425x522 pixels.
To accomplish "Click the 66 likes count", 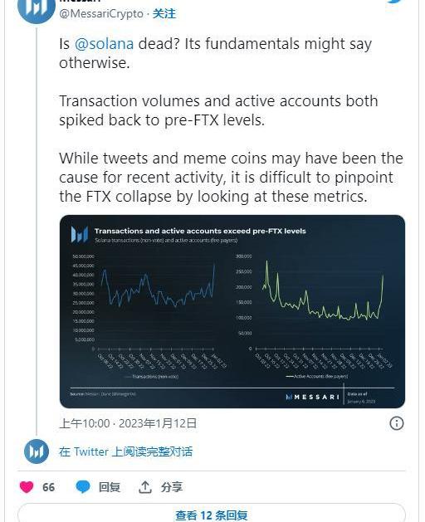I will pyautogui.click(x=49, y=487).
